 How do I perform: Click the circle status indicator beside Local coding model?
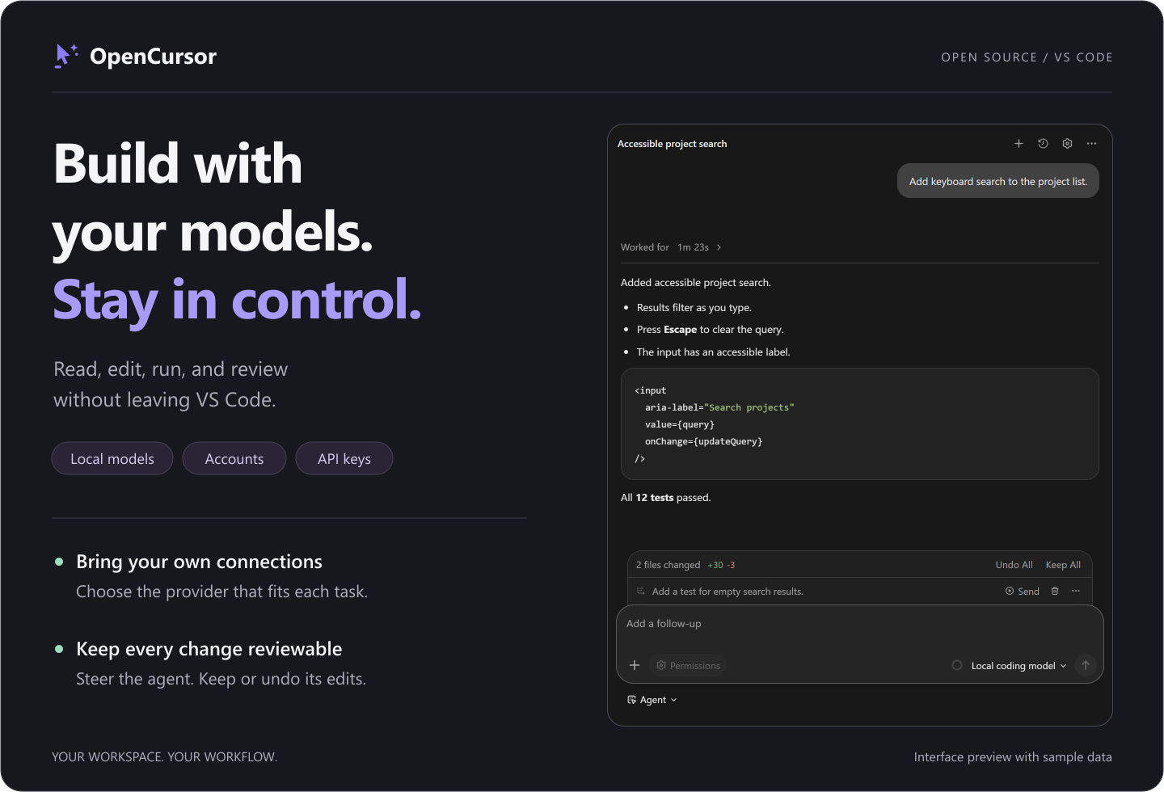957,665
